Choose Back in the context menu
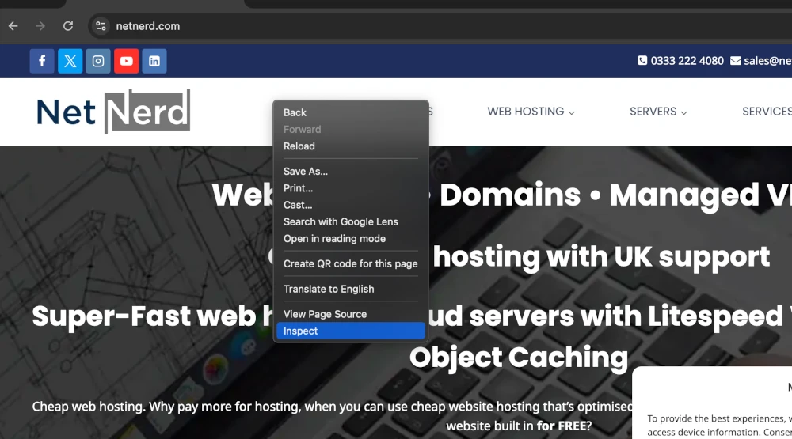Viewport: 792px width, 439px height. [351, 112]
